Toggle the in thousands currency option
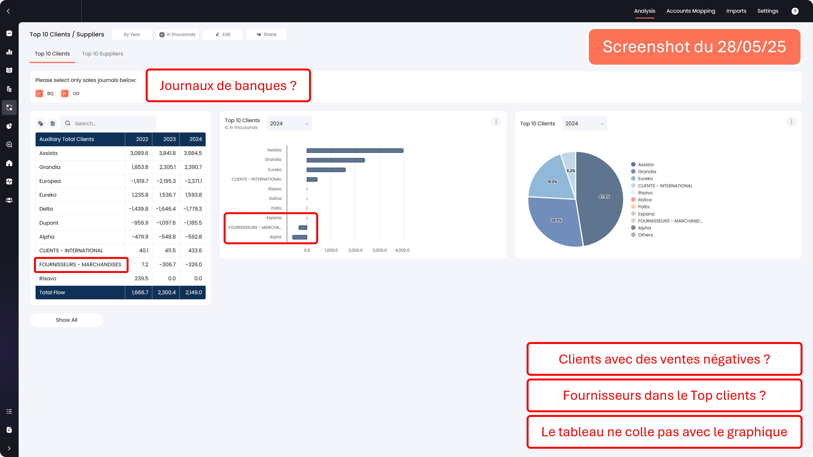The height and width of the screenshot is (457, 813). 177,34
